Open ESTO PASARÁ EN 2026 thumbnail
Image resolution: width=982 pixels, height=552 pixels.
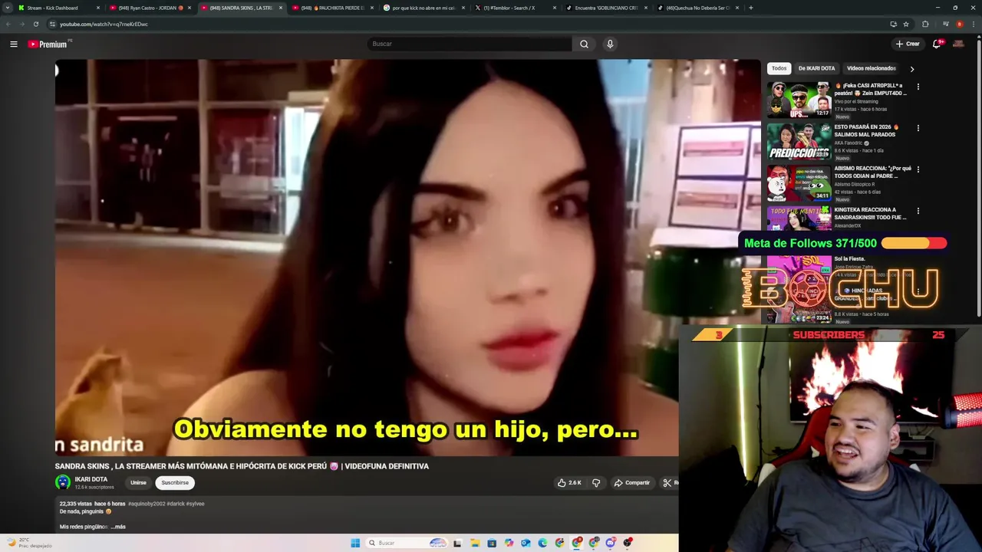(x=799, y=141)
